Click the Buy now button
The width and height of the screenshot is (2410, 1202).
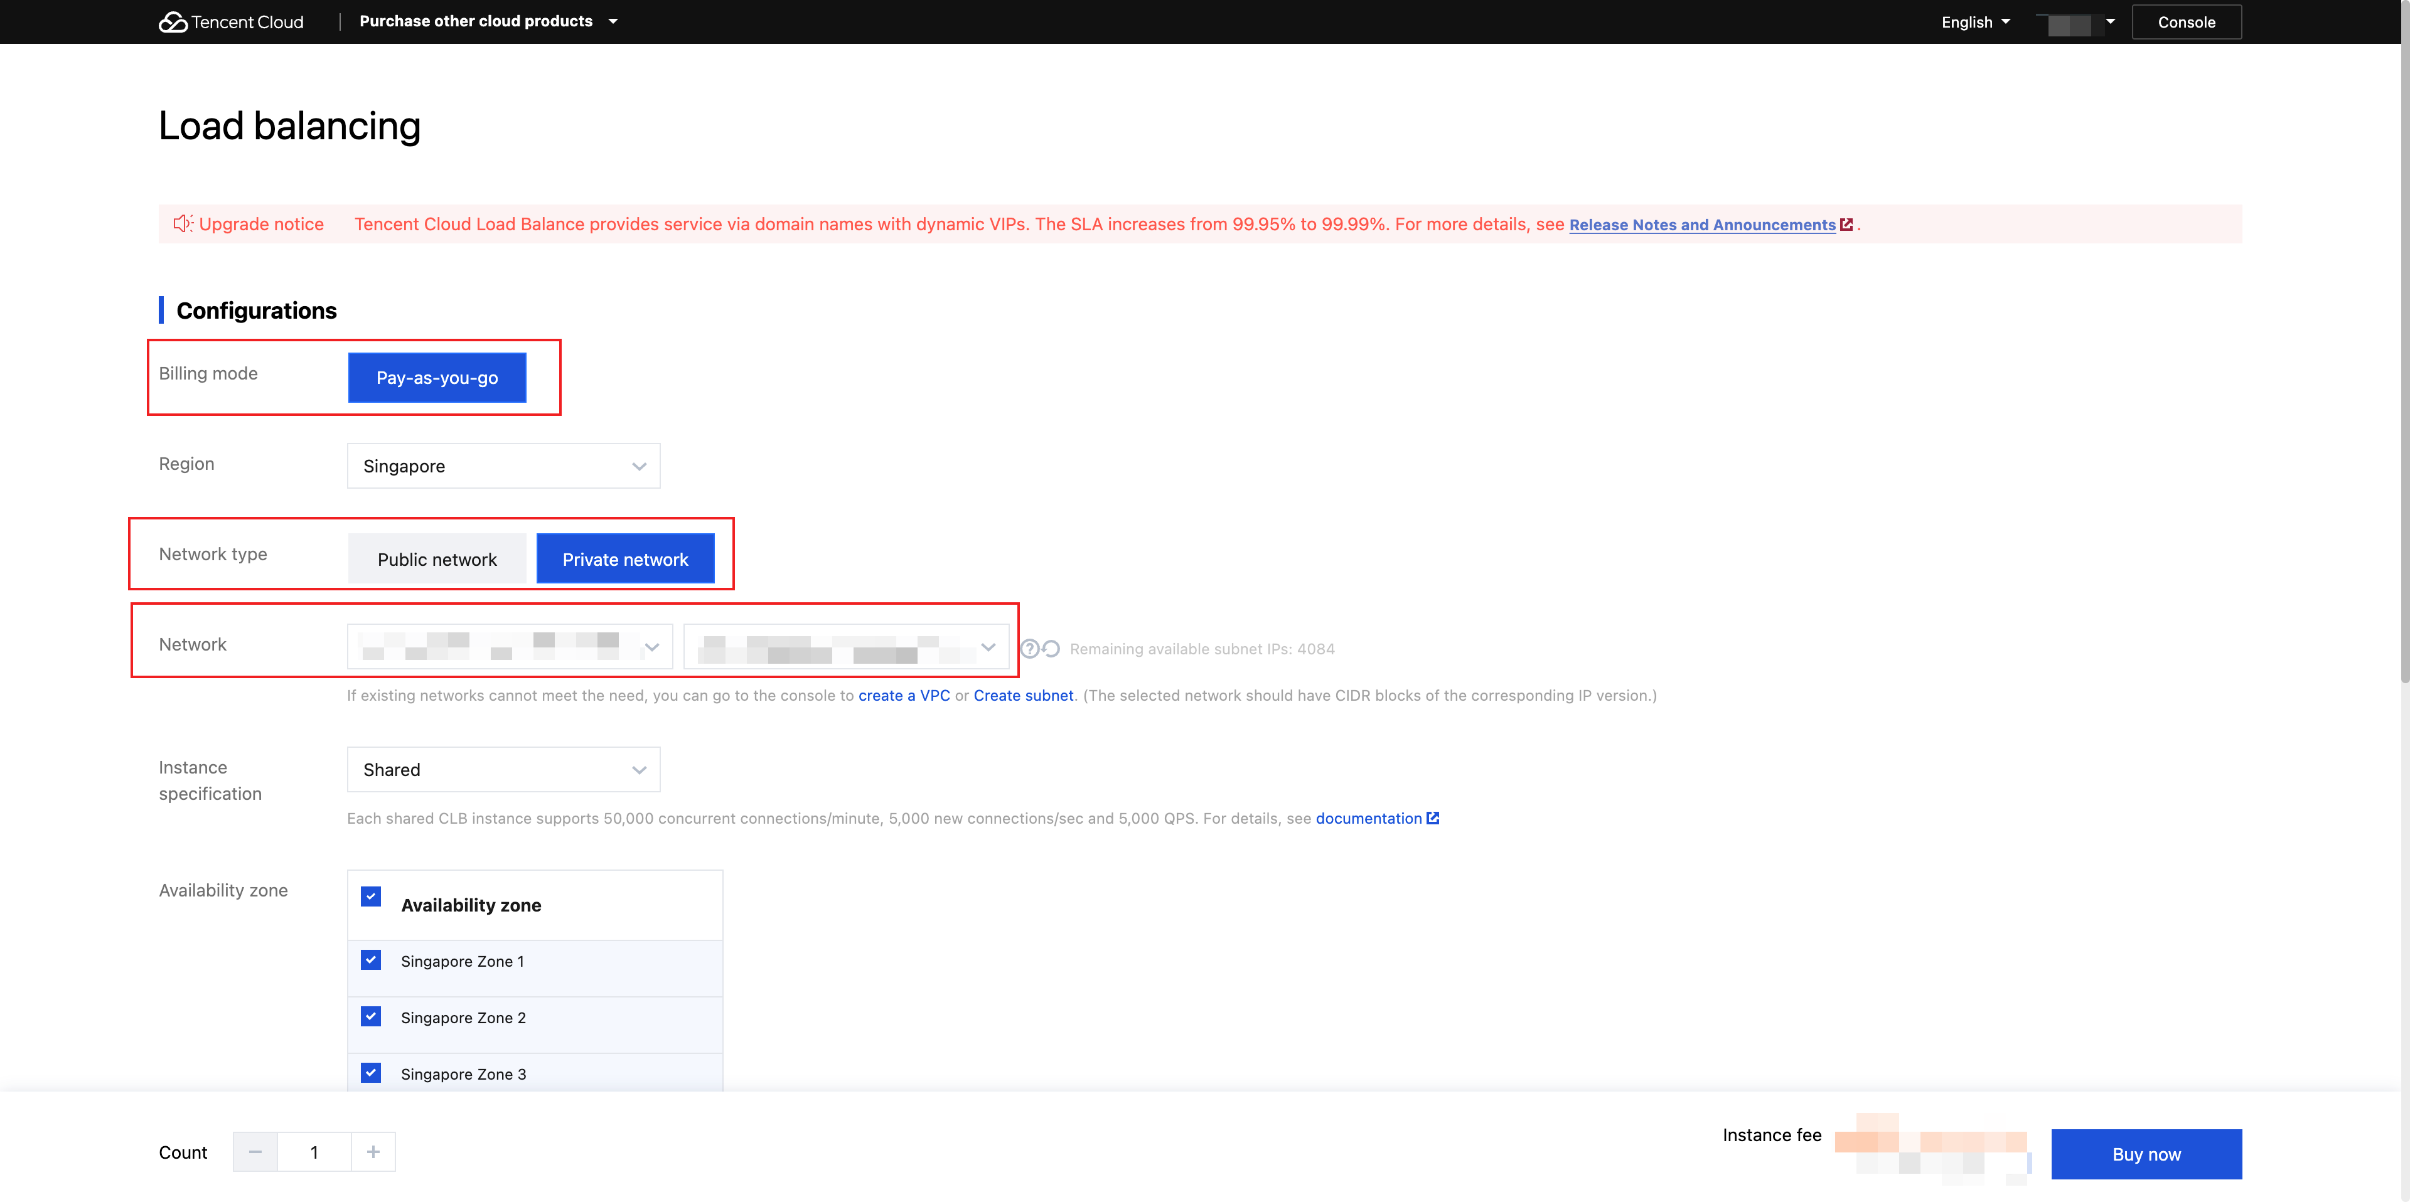pos(2146,1154)
